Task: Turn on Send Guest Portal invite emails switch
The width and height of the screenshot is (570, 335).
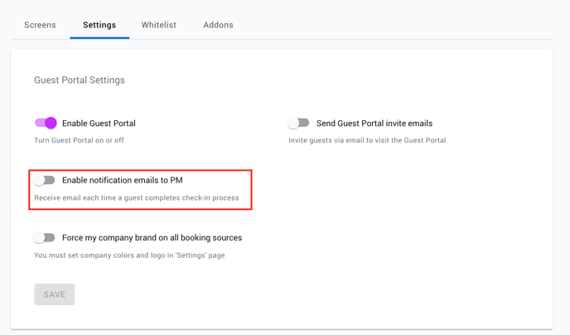Action: [x=298, y=123]
